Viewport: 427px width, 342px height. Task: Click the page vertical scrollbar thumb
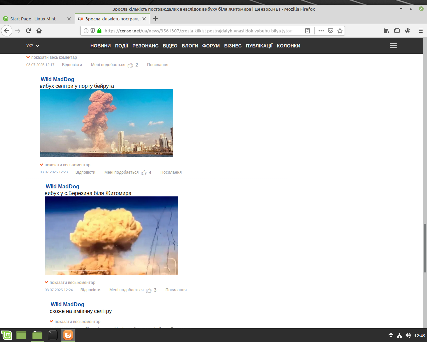[425, 248]
